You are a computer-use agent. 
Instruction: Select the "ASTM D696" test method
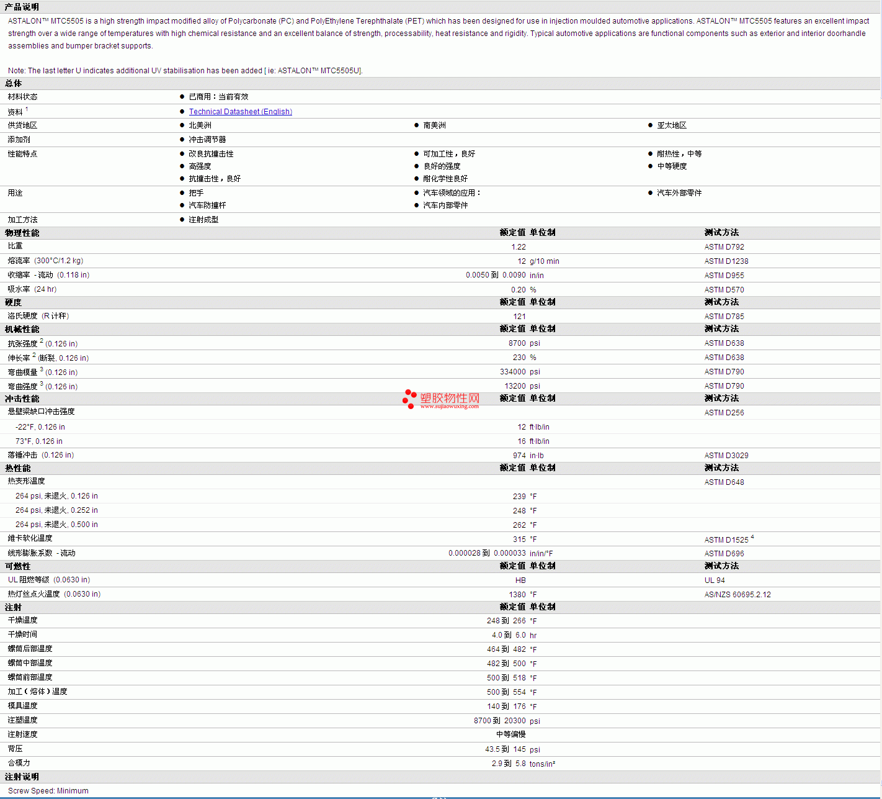pos(724,554)
